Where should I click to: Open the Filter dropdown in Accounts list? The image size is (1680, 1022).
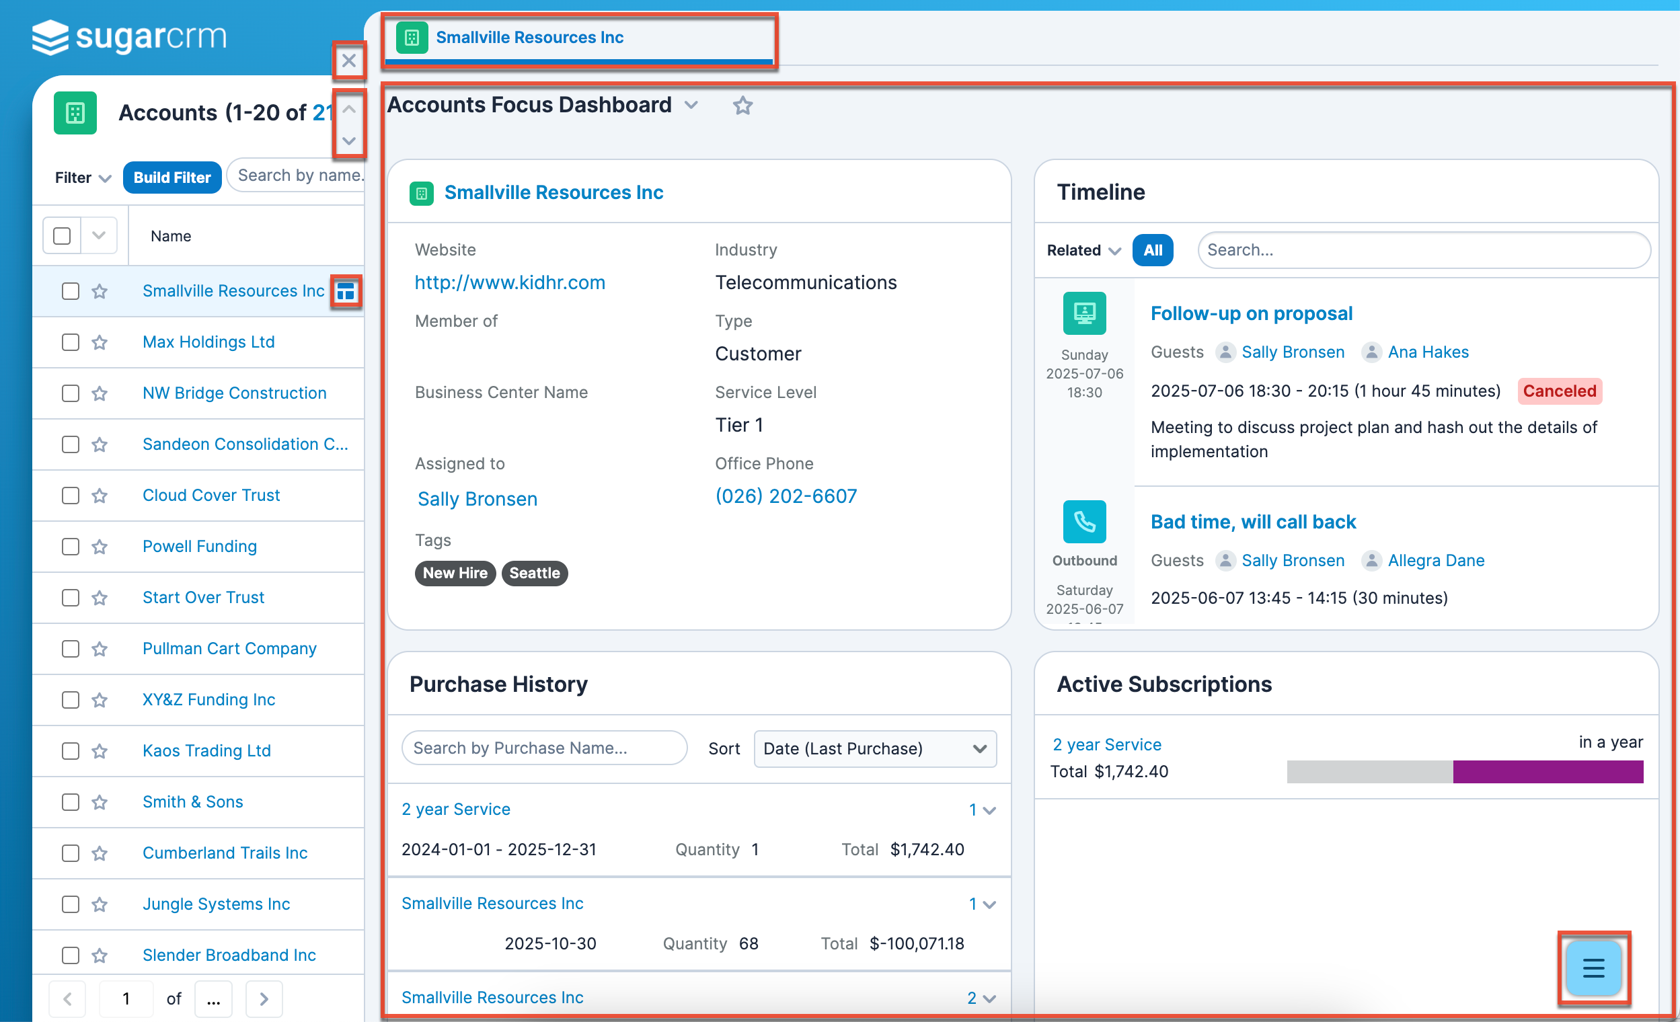[83, 178]
